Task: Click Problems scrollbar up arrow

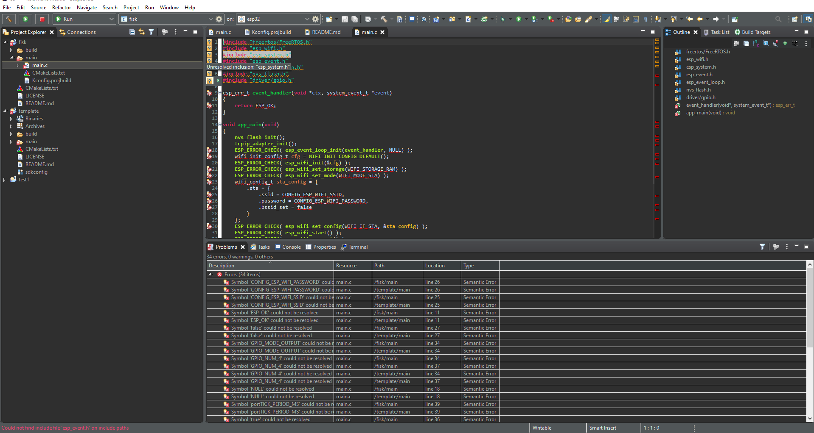Action: (x=810, y=264)
